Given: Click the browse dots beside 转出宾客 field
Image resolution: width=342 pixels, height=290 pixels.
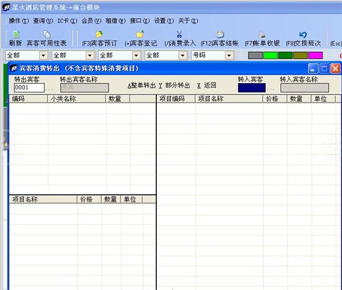Looking at the screenshot, I should (49, 89).
